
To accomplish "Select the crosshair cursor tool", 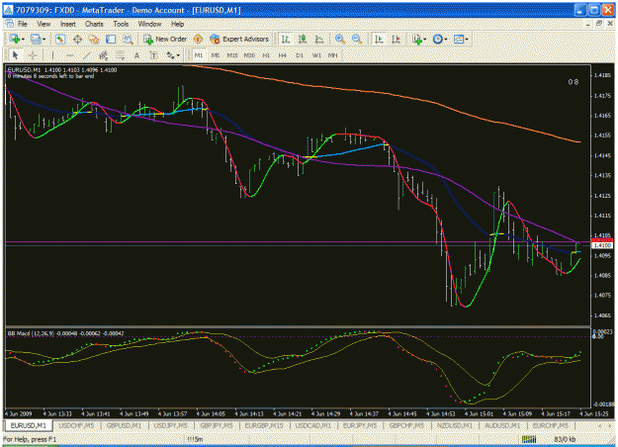I will pyautogui.click(x=33, y=55).
